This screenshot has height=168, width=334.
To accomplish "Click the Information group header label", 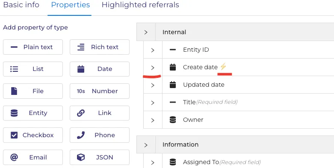I will pyautogui.click(x=180, y=144).
